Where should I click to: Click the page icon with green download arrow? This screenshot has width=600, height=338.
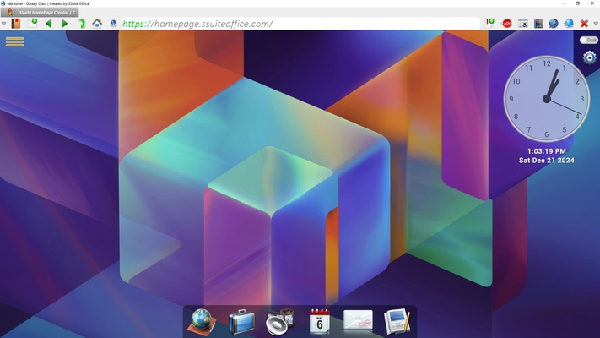[489, 23]
